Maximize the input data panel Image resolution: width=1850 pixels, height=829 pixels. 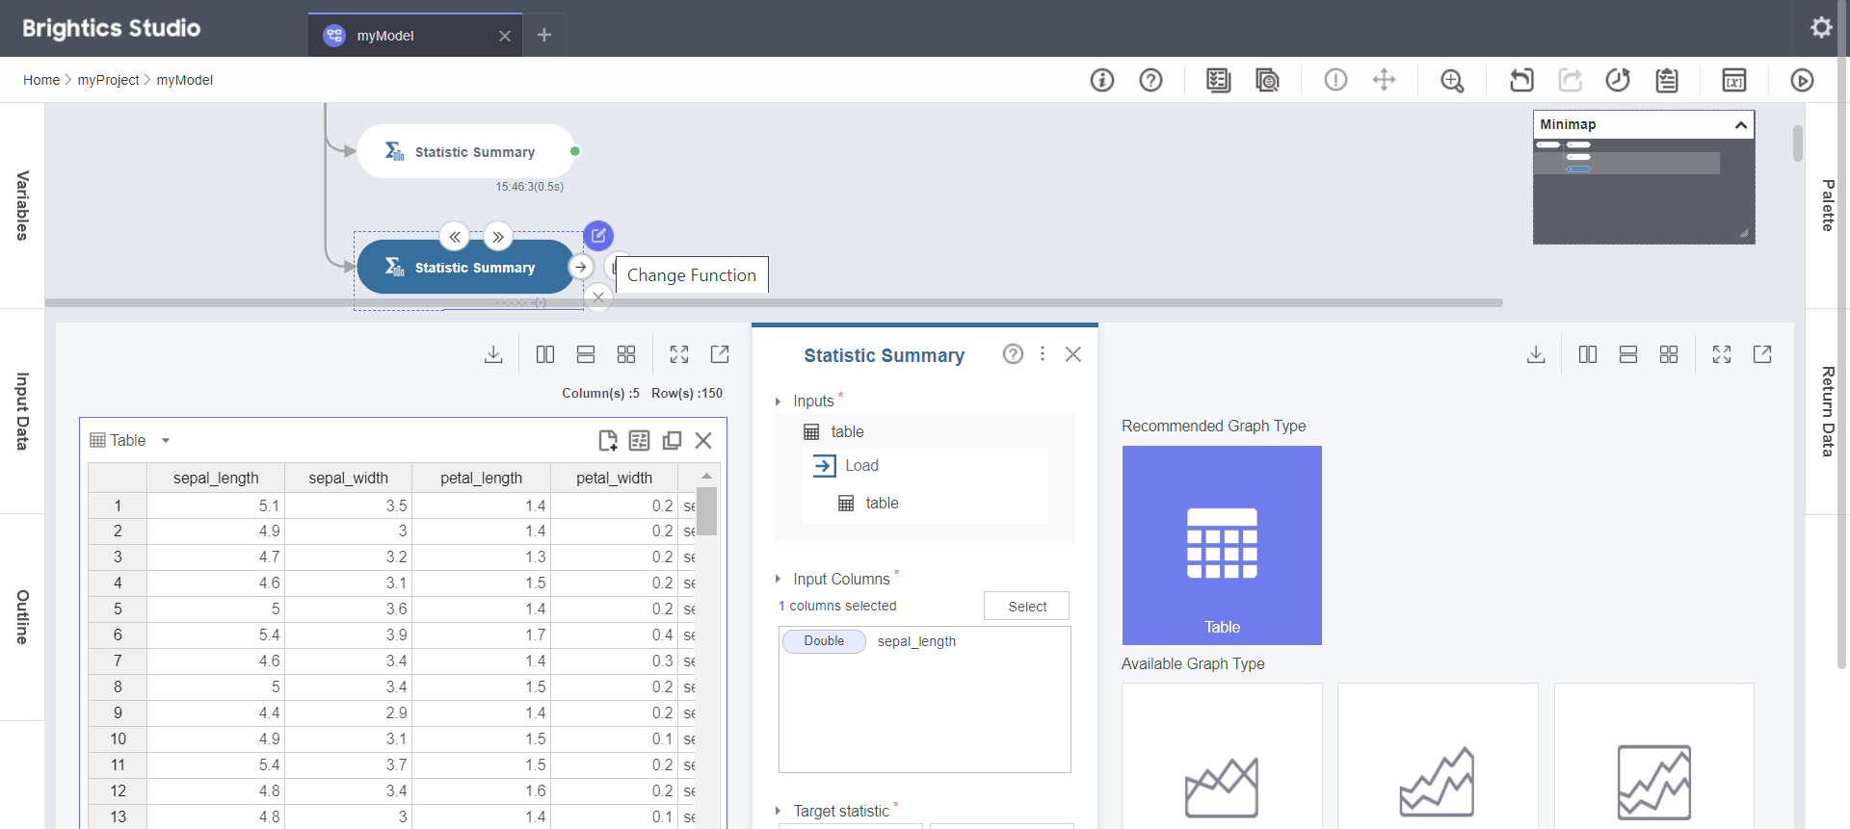coord(679,354)
